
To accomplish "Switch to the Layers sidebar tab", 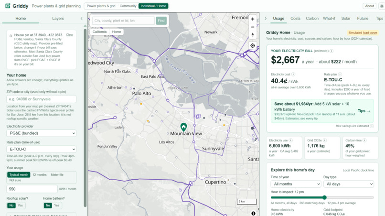I will click(58, 19).
